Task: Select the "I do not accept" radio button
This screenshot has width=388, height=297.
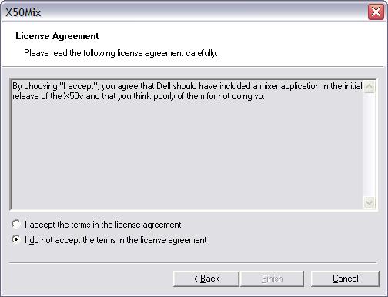Action: coord(16,239)
